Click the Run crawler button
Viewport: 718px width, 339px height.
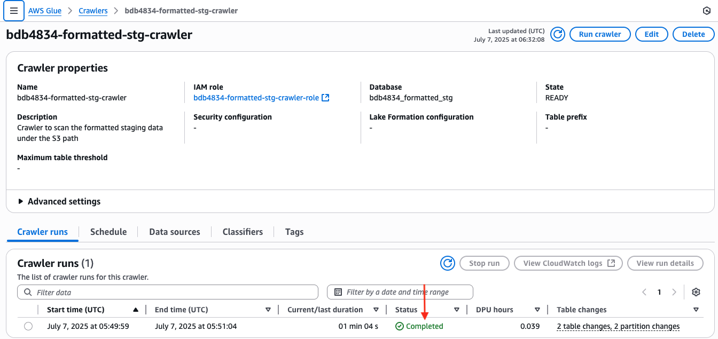tap(600, 34)
